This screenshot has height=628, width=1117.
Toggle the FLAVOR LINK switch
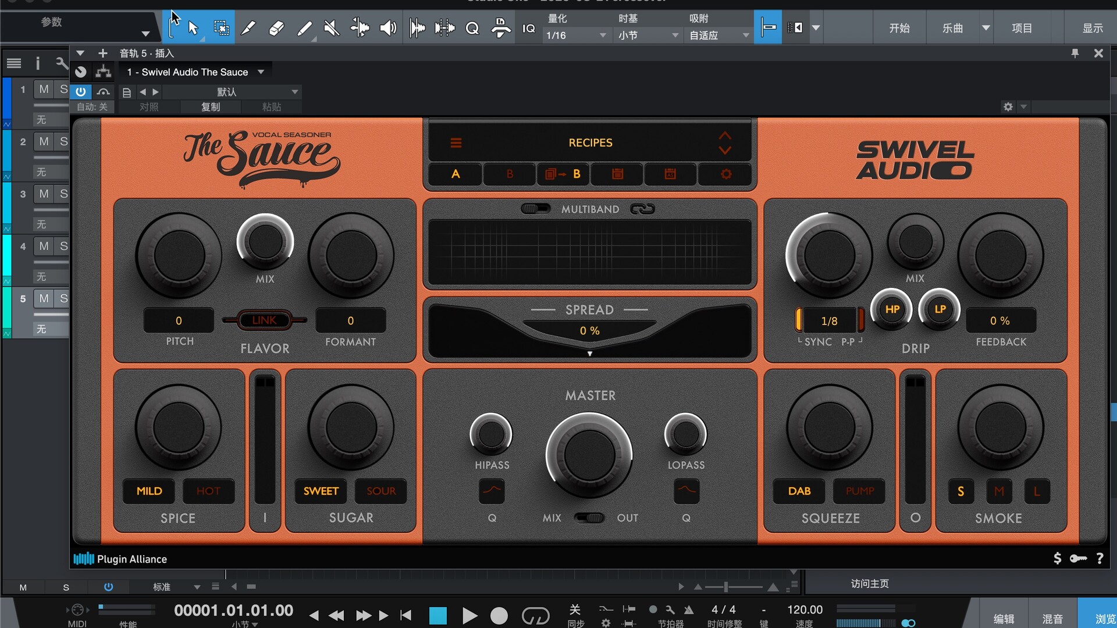tap(265, 320)
